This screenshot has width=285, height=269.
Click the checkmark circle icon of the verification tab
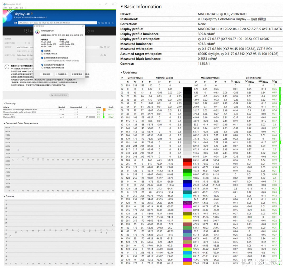pyautogui.click(x=87, y=31)
